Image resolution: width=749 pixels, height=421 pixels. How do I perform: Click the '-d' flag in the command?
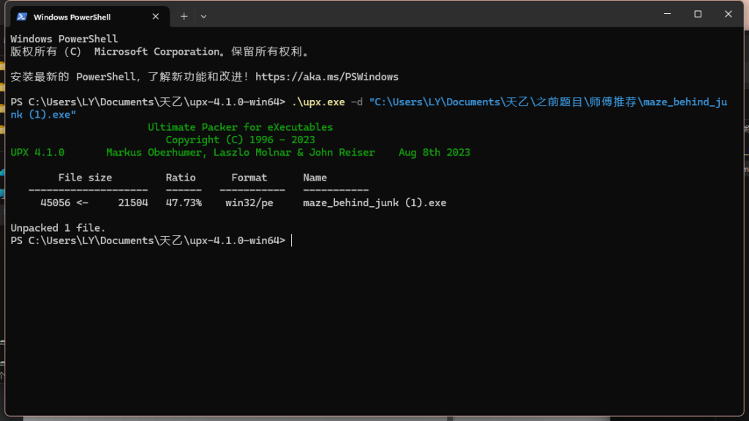(x=357, y=102)
